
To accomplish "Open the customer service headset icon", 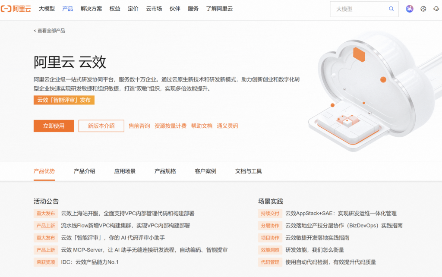I will 436,9.
